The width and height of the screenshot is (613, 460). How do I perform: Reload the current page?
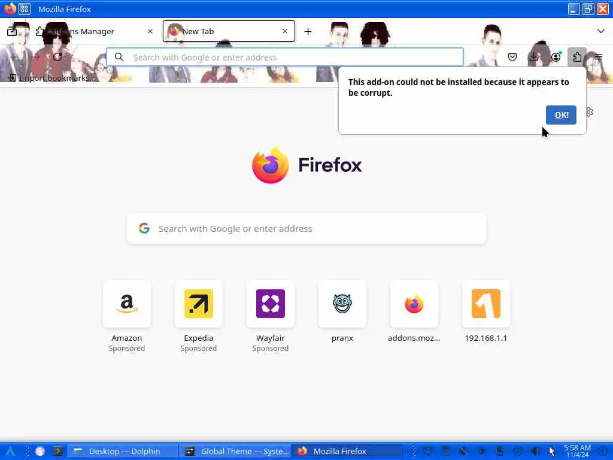57,57
